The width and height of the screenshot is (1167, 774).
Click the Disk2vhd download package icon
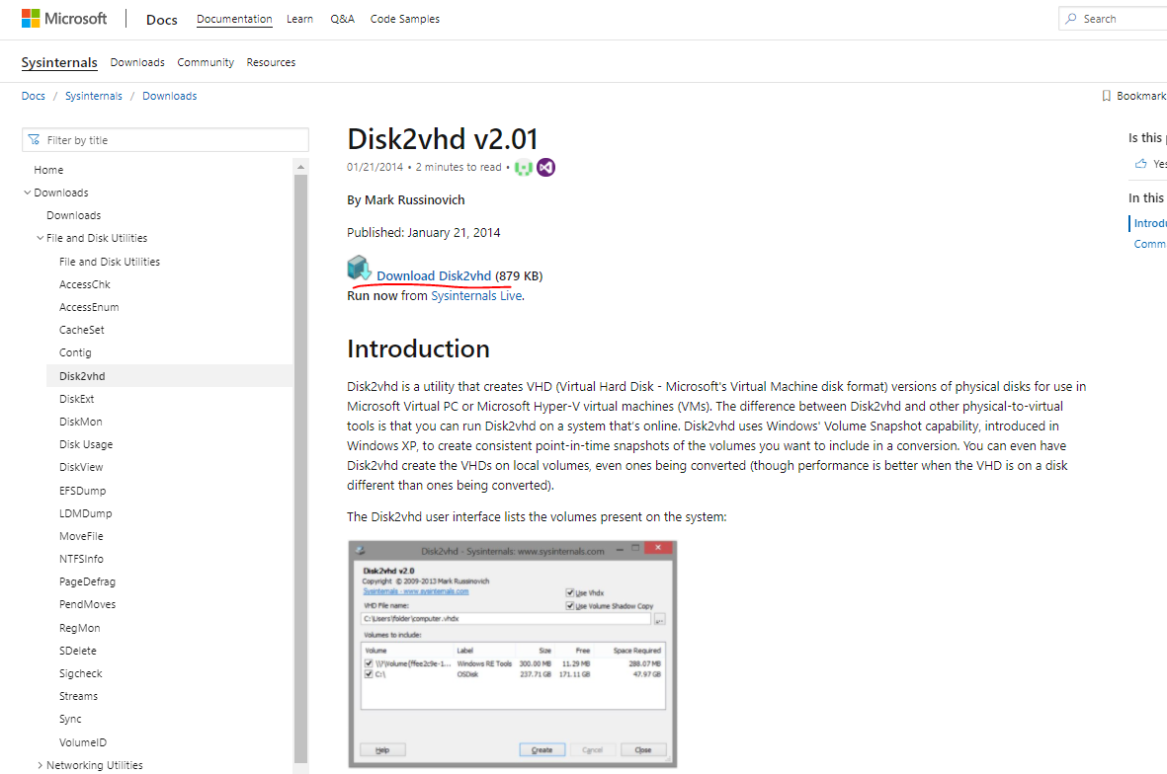tap(360, 268)
